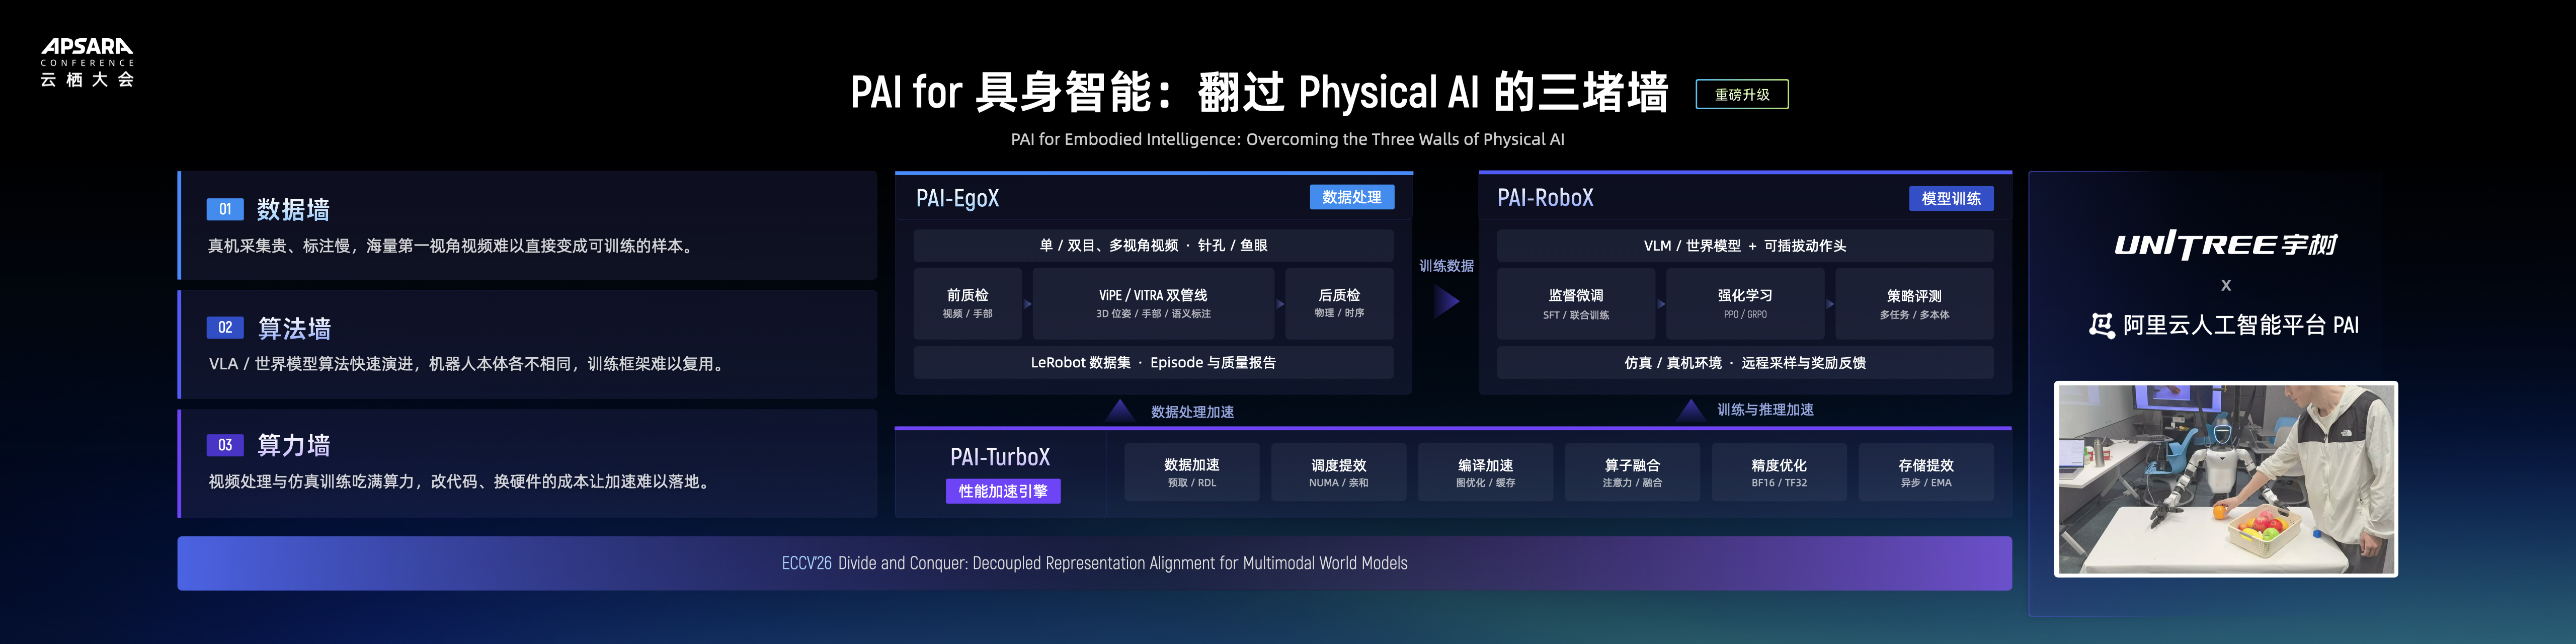Click the ECCV'26 Divide and Conquer banner
Viewport: 2576px width, 644px height.
pyautogui.click(x=1094, y=563)
